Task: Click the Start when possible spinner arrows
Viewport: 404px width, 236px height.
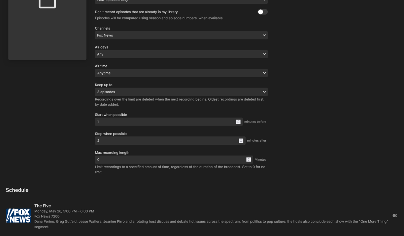Action: point(238,122)
